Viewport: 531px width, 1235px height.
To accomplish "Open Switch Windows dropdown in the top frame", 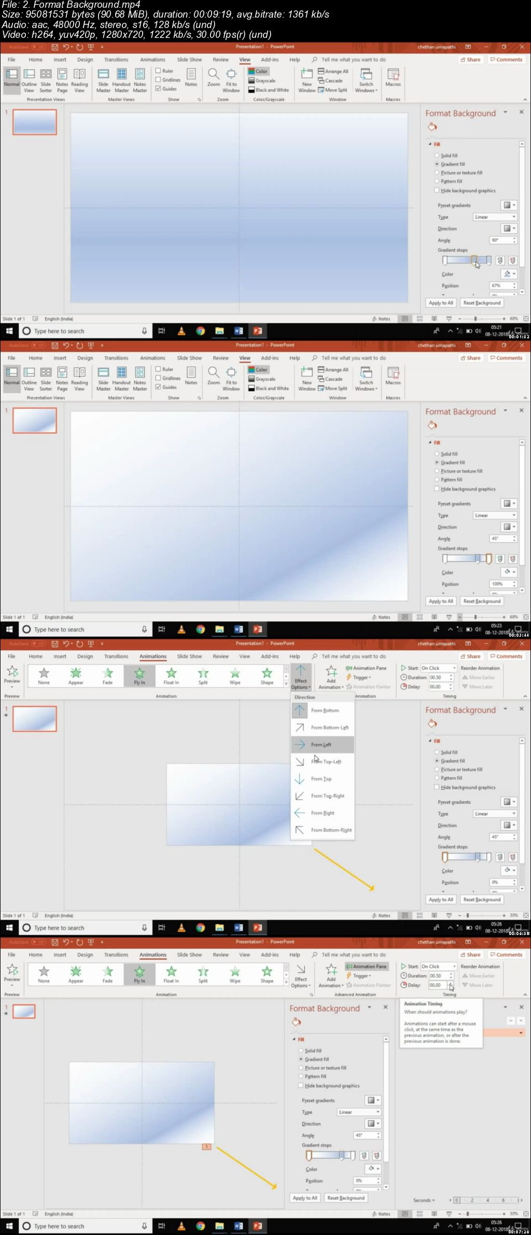I will pos(366,80).
